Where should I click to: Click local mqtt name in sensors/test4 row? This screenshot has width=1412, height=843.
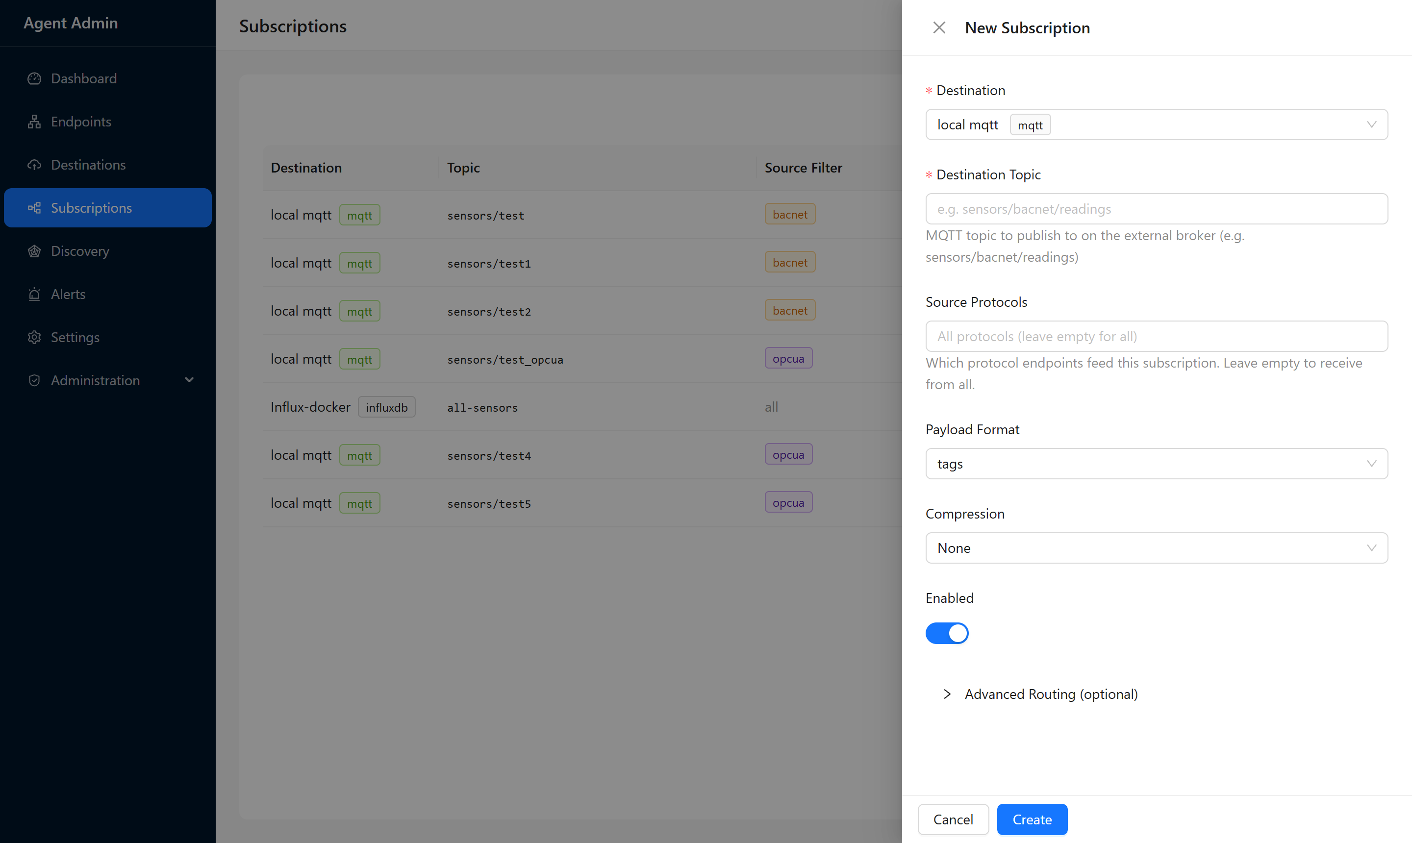301,455
